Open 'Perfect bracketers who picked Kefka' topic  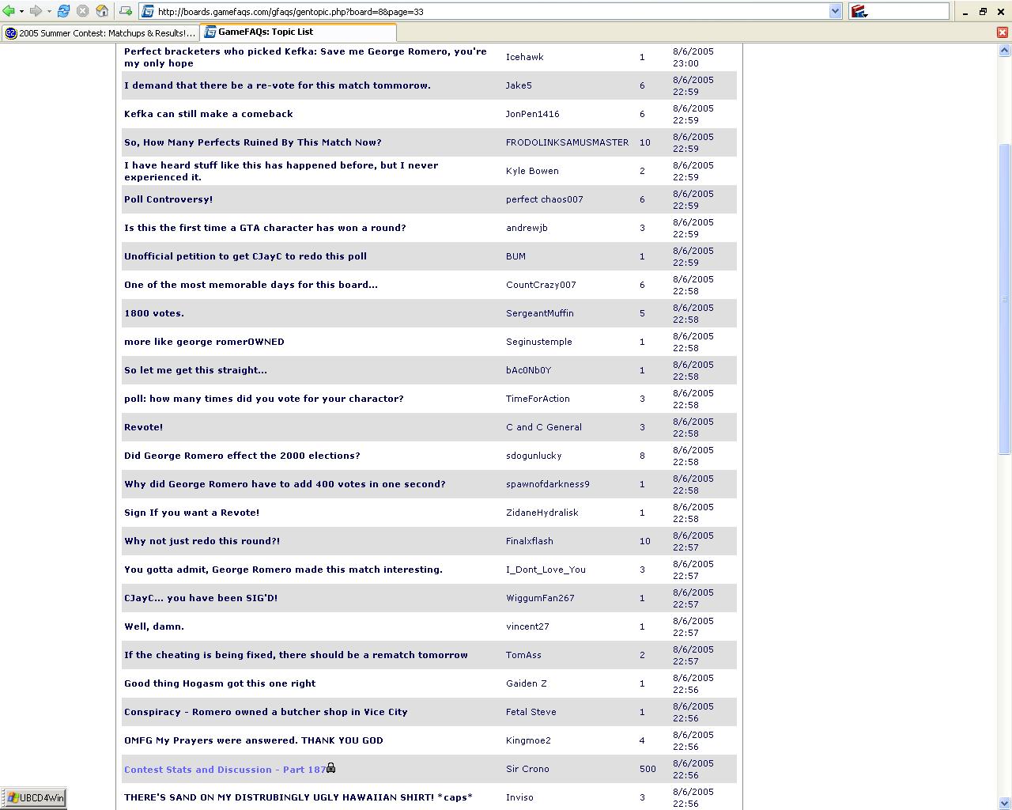[x=305, y=57]
